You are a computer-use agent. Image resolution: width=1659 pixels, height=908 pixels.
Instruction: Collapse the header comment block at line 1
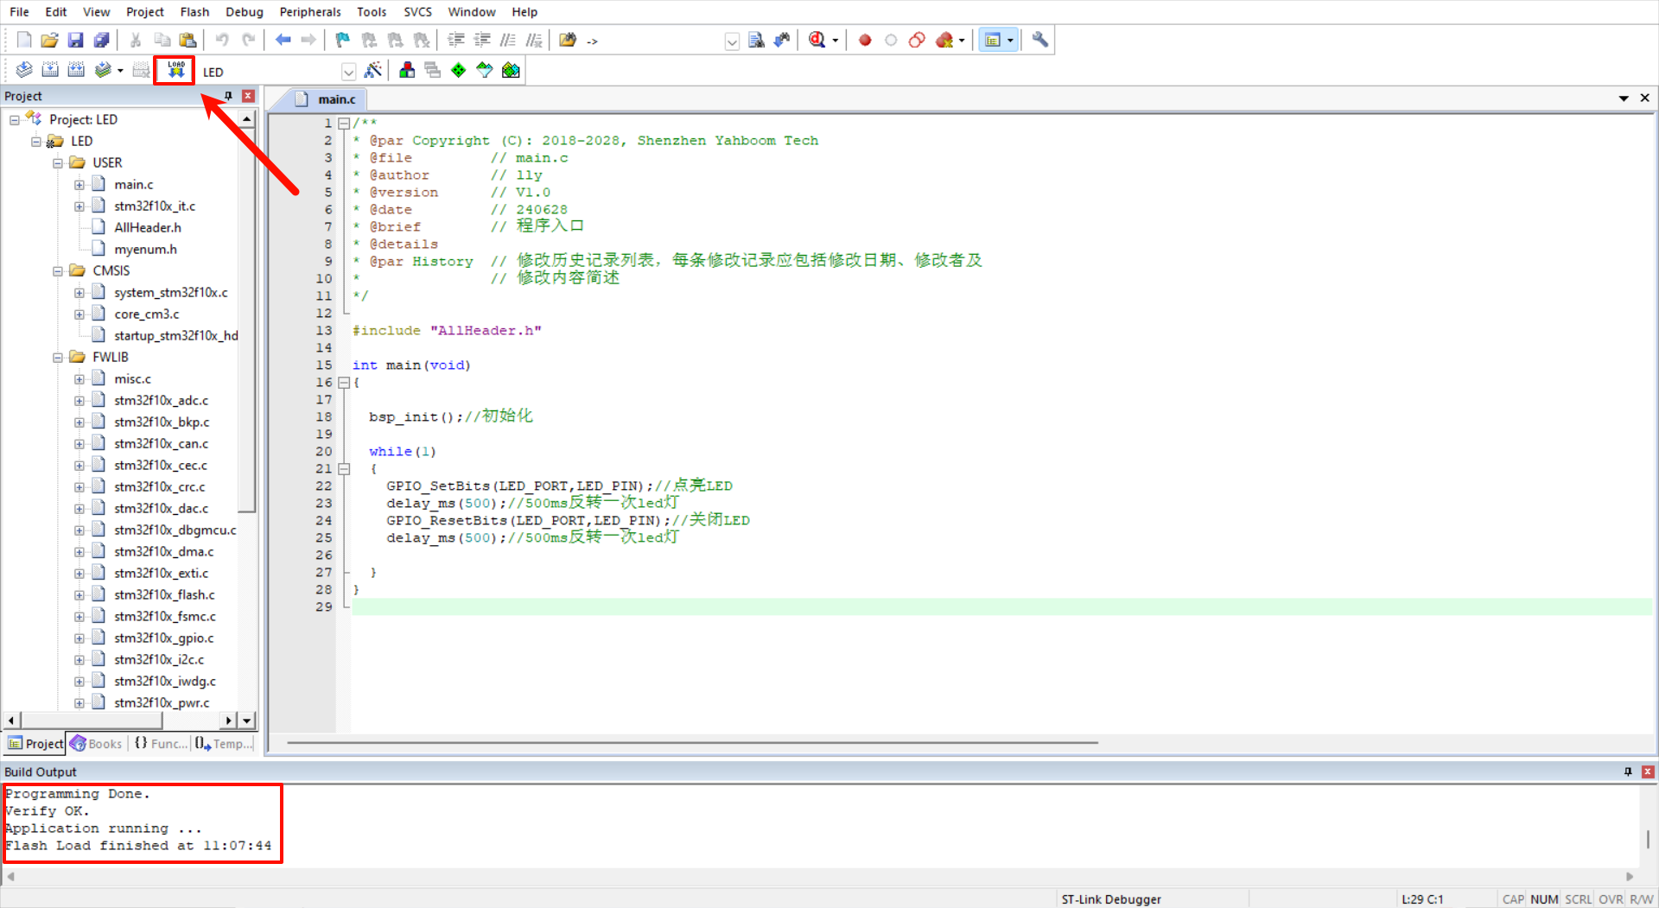[x=344, y=124]
